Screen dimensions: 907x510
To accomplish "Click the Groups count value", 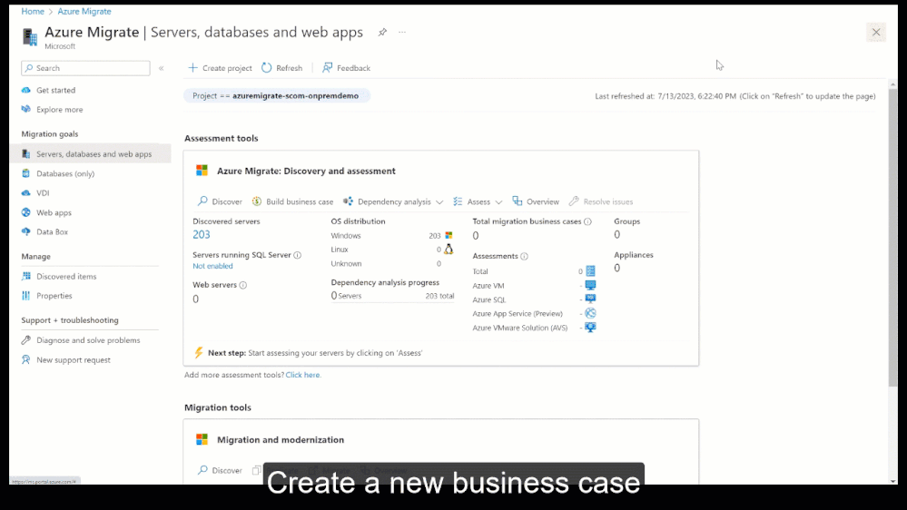I will pyautogui.click(x=617, y=235).
